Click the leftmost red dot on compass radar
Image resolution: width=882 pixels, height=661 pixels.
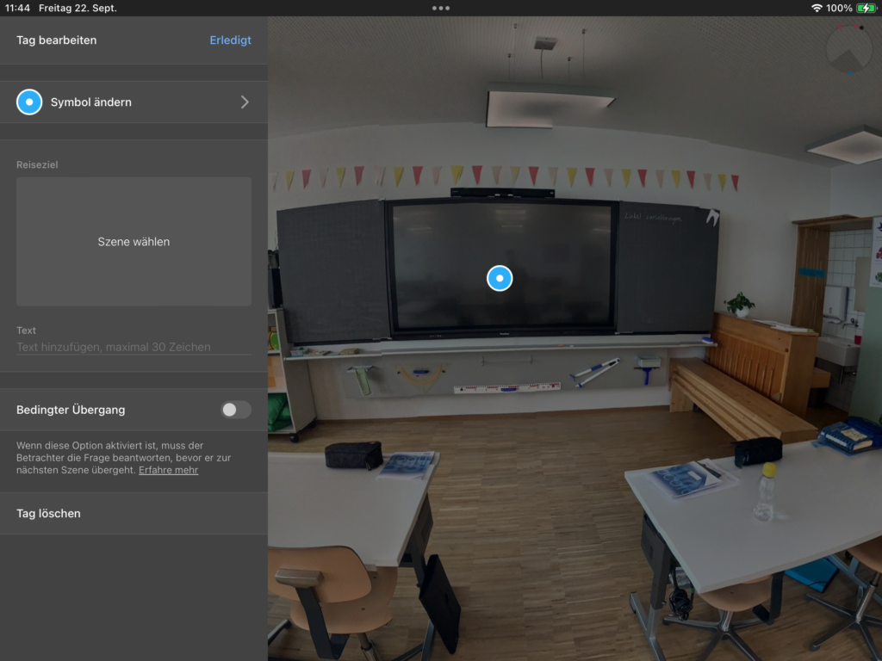click(x=840, y=27)
